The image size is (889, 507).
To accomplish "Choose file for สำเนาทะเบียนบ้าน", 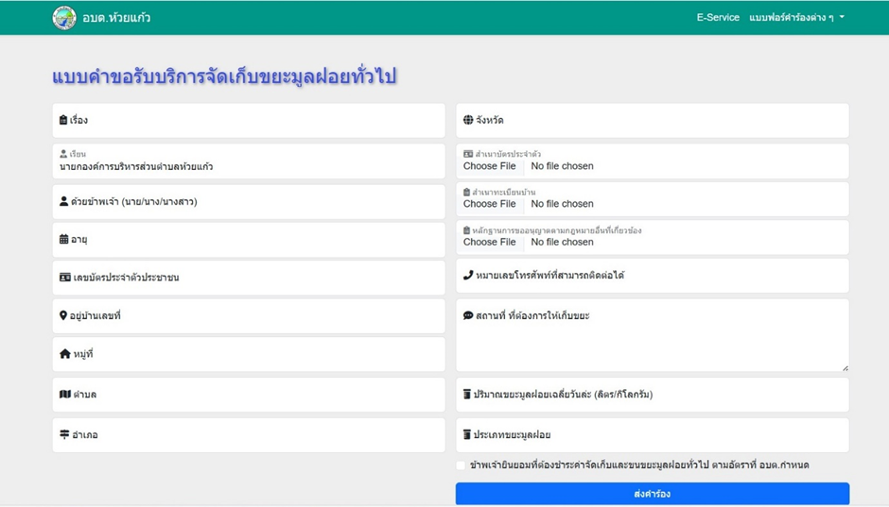I will [x=490, y=204].
